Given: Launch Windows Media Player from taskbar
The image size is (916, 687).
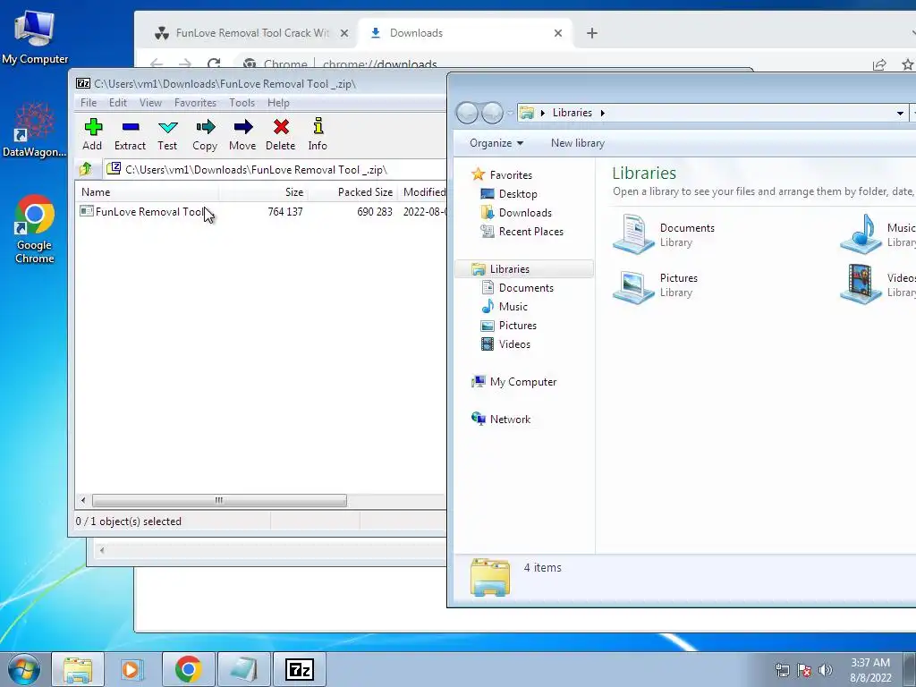Looking at the screenshot, I should click(132, 669).
